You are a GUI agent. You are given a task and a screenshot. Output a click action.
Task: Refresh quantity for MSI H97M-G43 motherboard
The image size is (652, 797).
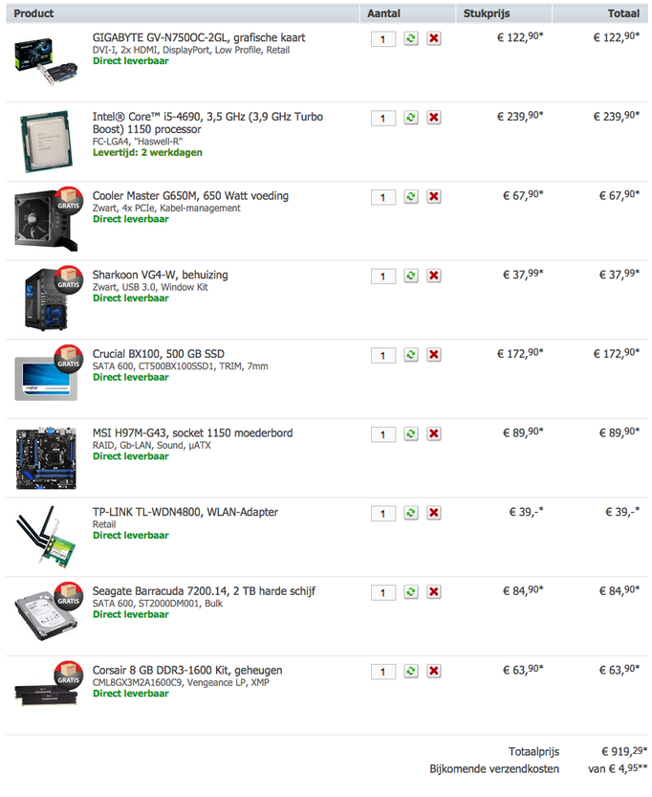click(411, 434)
